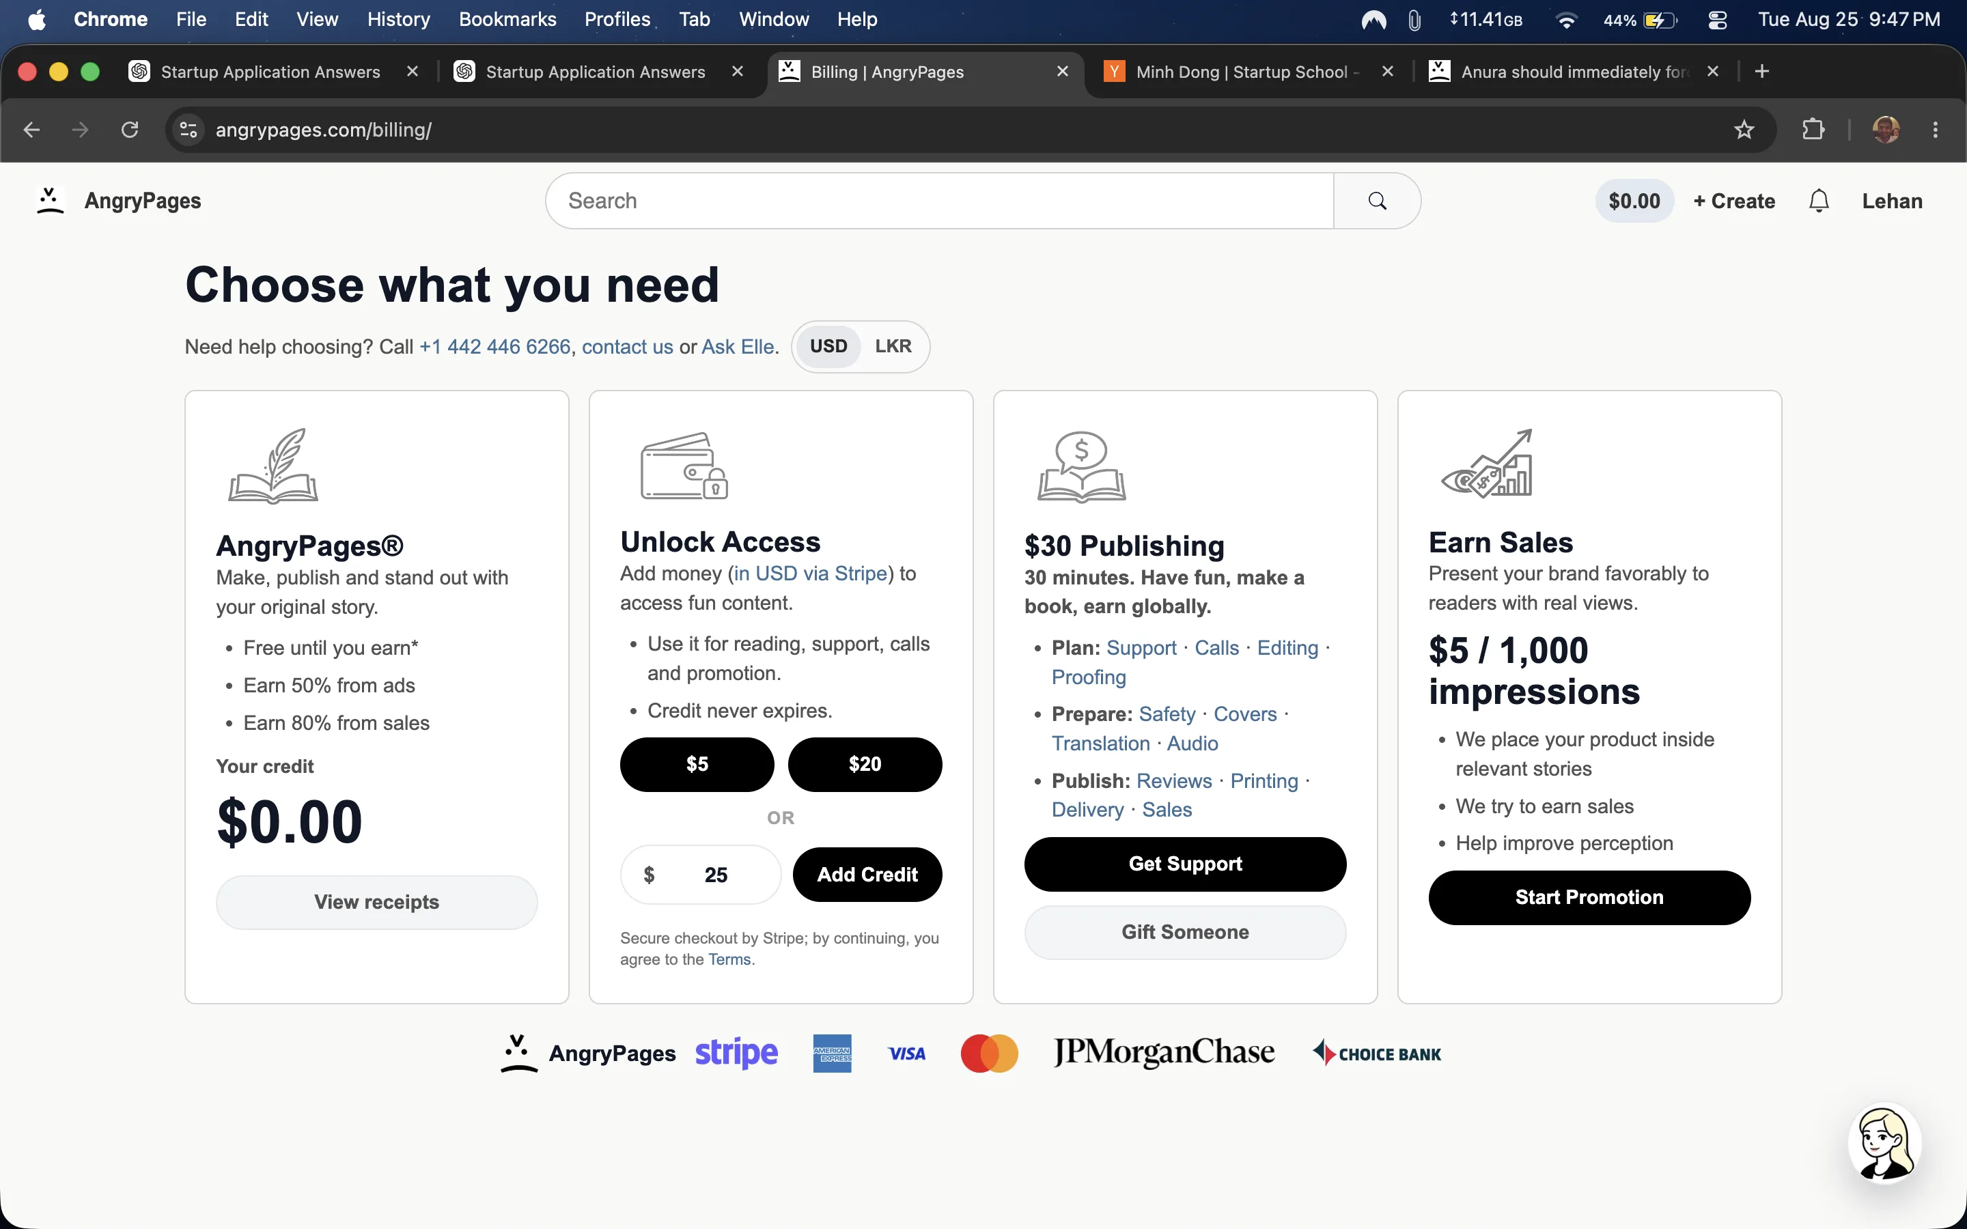Open Chrome extensions puzzle icon
The width and height of the screenshot is (1967, 1229).
coord(1813,130)
